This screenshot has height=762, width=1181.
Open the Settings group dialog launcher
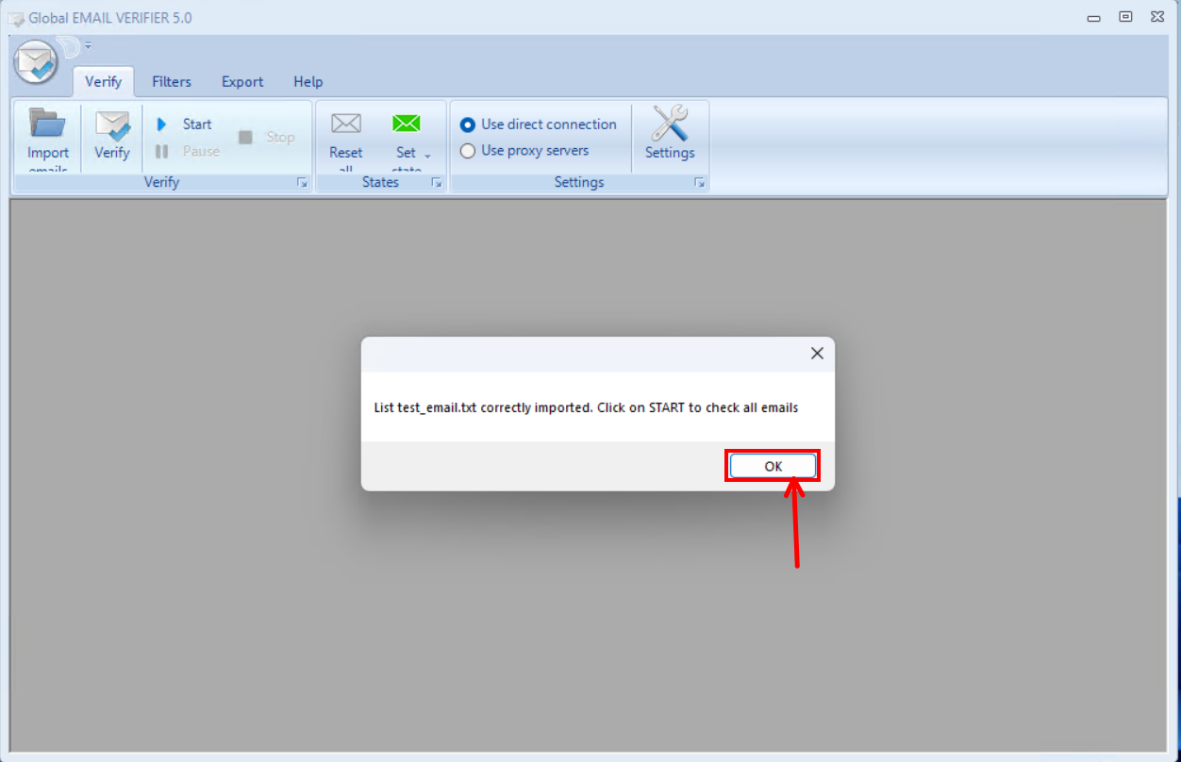coord(699,183)
